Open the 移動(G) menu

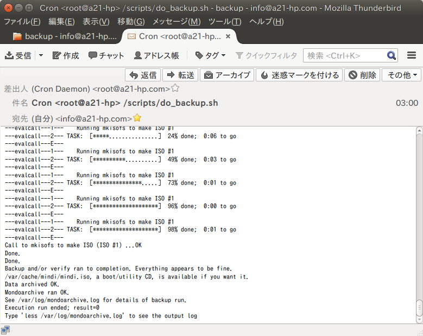(x=131, y=22)
